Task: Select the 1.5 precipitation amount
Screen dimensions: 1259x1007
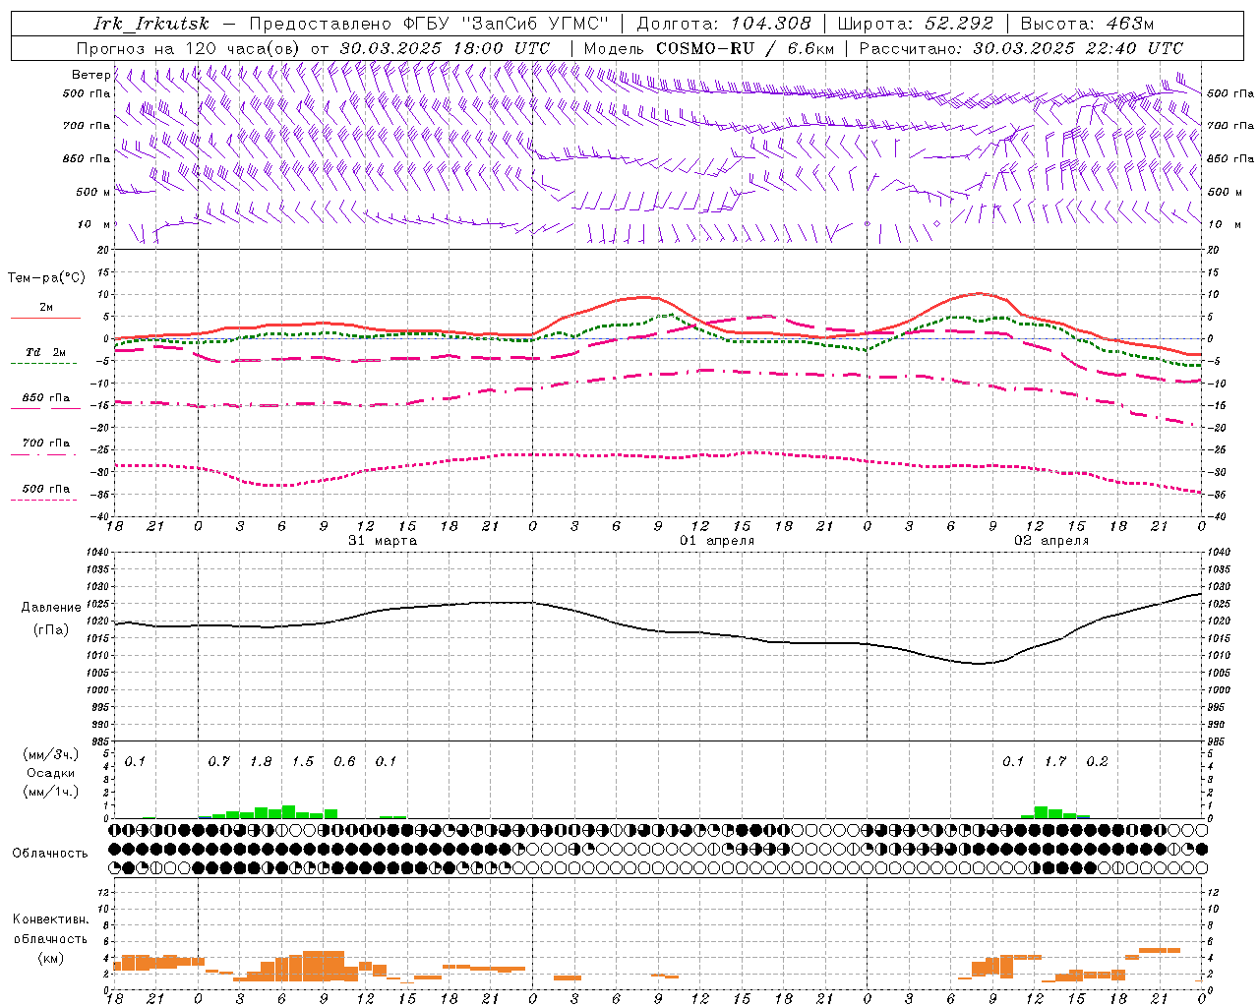Action: (303, 762)
